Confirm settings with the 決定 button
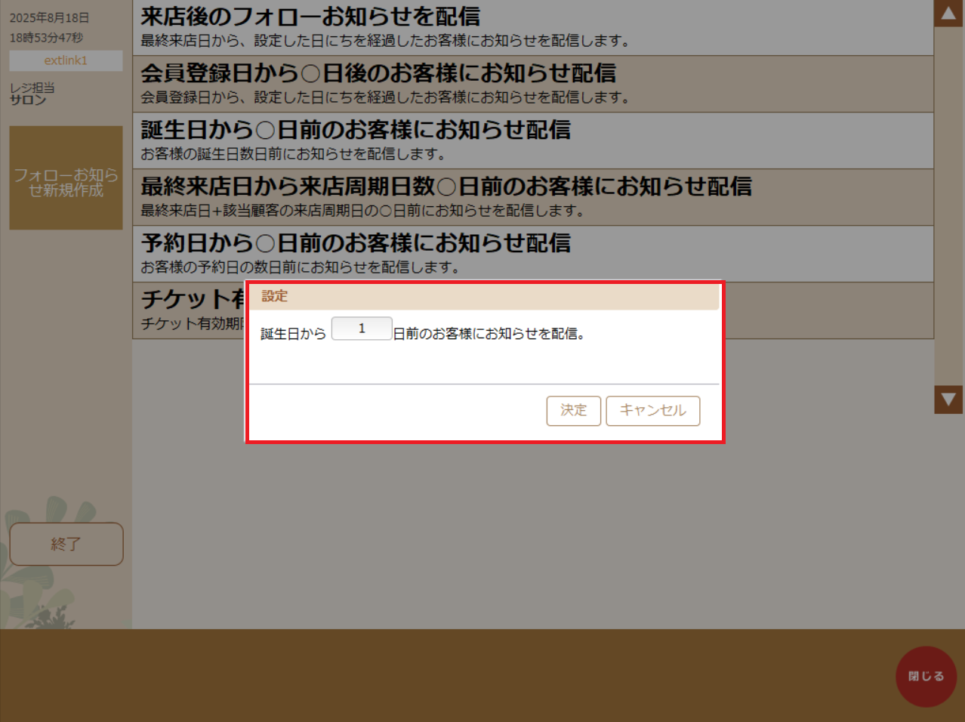Image resolution: width=965 pixels, height=722 pixels. (573, 411)
